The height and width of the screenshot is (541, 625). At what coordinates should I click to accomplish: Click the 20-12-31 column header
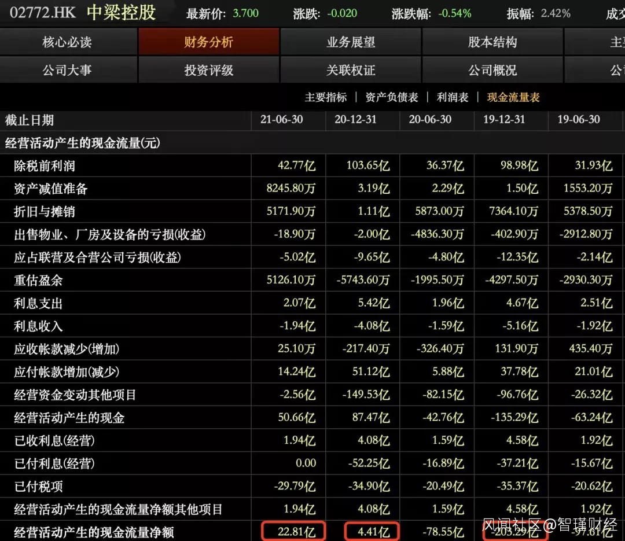tap(355, 120)
